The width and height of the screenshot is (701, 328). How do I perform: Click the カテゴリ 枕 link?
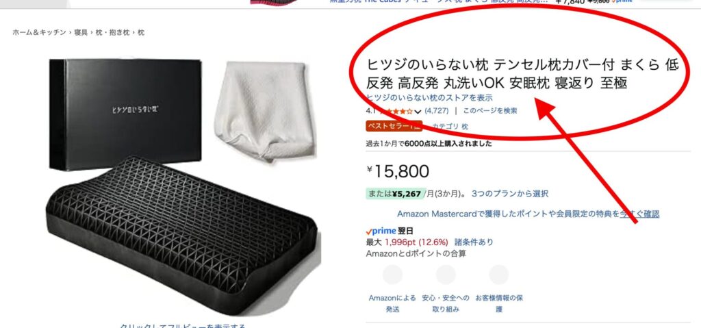[450, 127]
